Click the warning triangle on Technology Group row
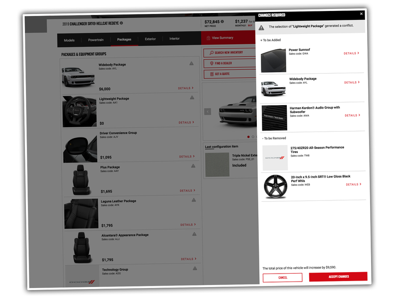 195,268
